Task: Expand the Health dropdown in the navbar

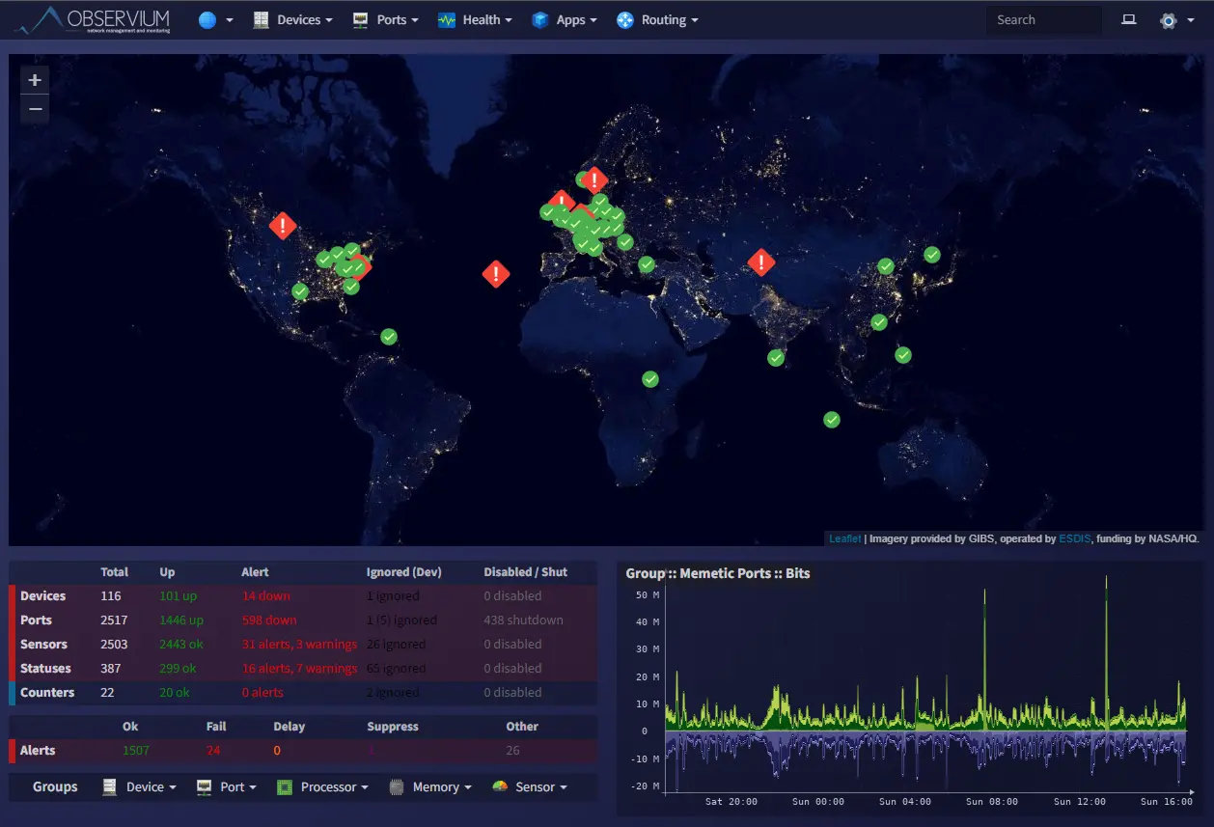Action: click(475, 19)
